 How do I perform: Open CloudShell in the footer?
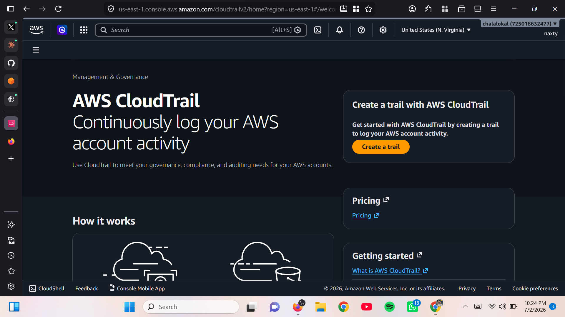(47, 289)
